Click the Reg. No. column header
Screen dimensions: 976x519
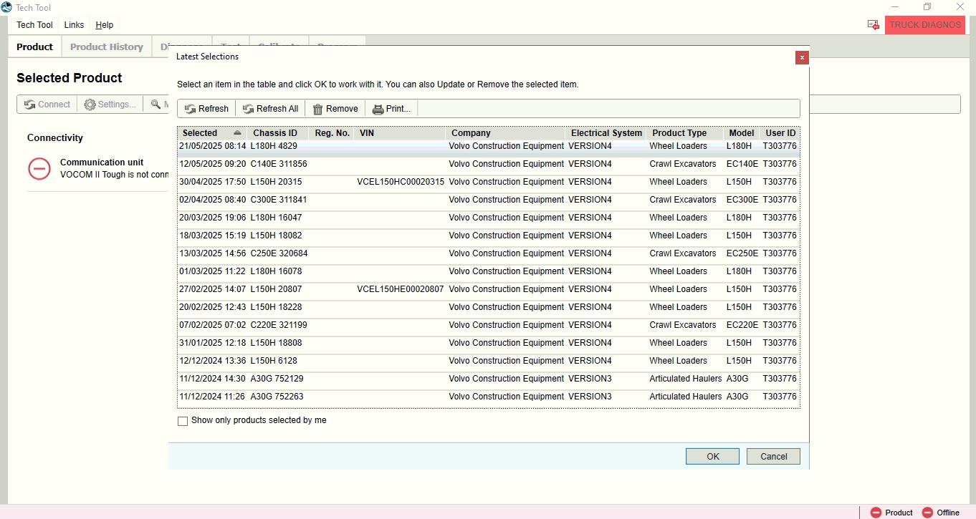click(x=332, y=133)
